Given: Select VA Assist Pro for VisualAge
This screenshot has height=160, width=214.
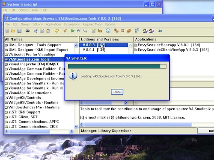Looking at the screenshot, I should point(30,55).
